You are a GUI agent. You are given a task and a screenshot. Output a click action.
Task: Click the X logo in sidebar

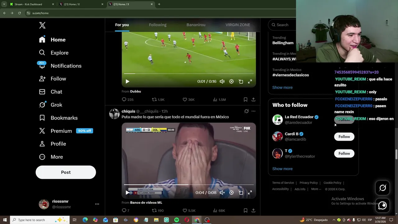[42, 26]
